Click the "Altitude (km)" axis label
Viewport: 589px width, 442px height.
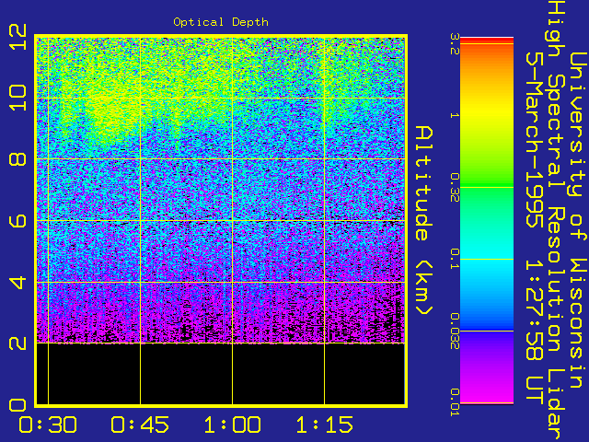423,221
